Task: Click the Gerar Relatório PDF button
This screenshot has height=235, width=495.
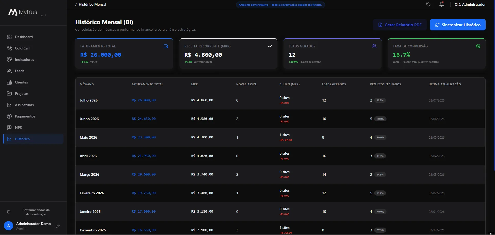Action: coord(400,25)
